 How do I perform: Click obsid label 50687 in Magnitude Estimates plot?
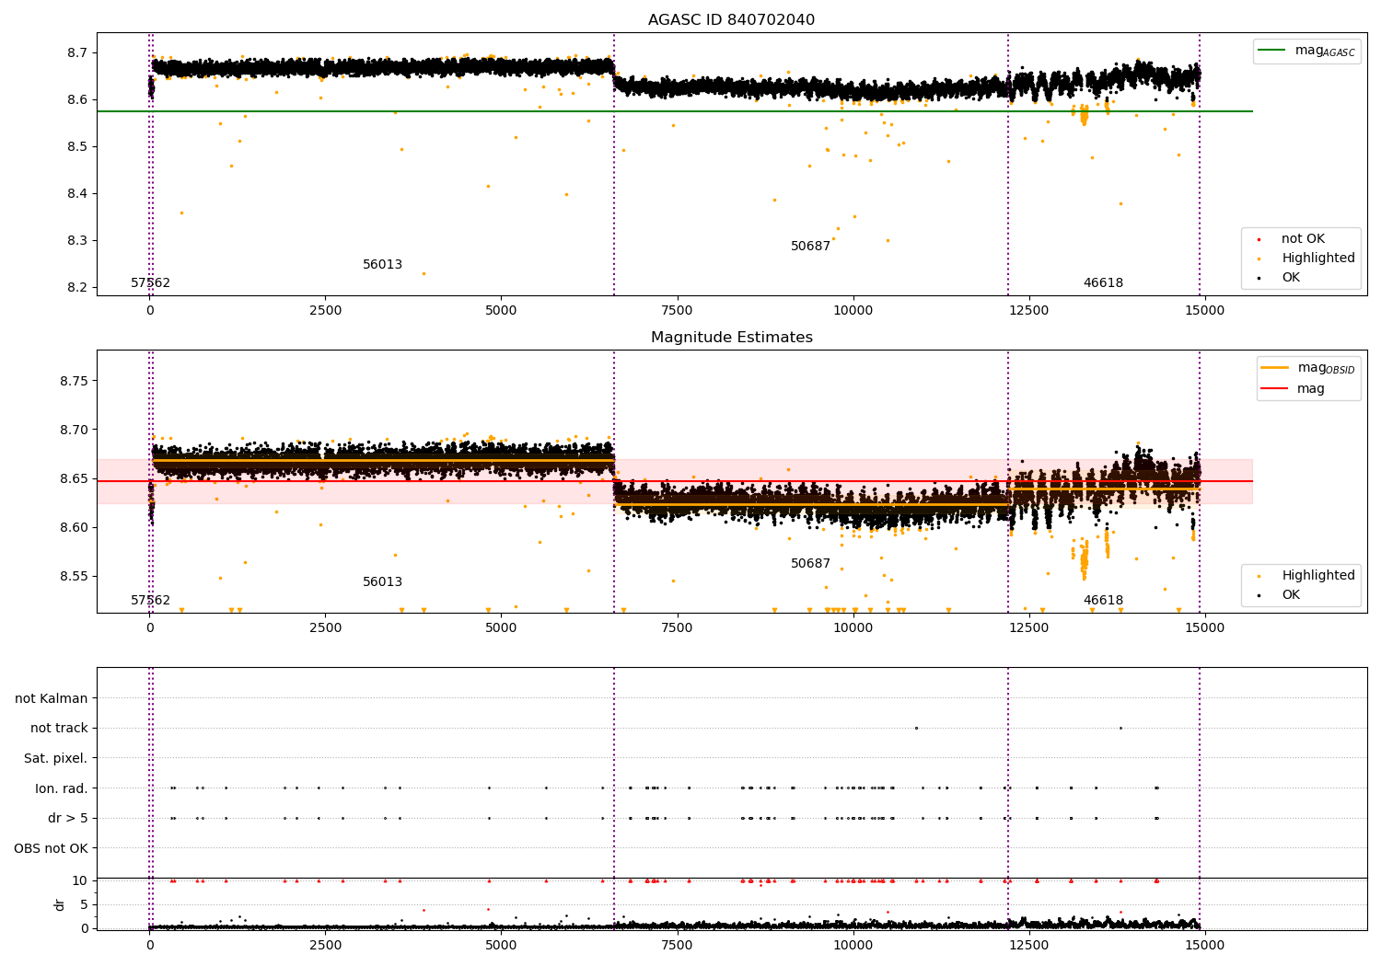pos(810,564)
